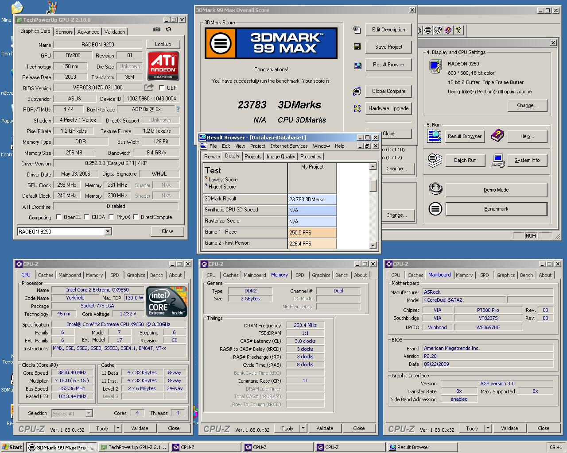Switch to SPD tab in CPU-Z Memory window

(300, 275)
